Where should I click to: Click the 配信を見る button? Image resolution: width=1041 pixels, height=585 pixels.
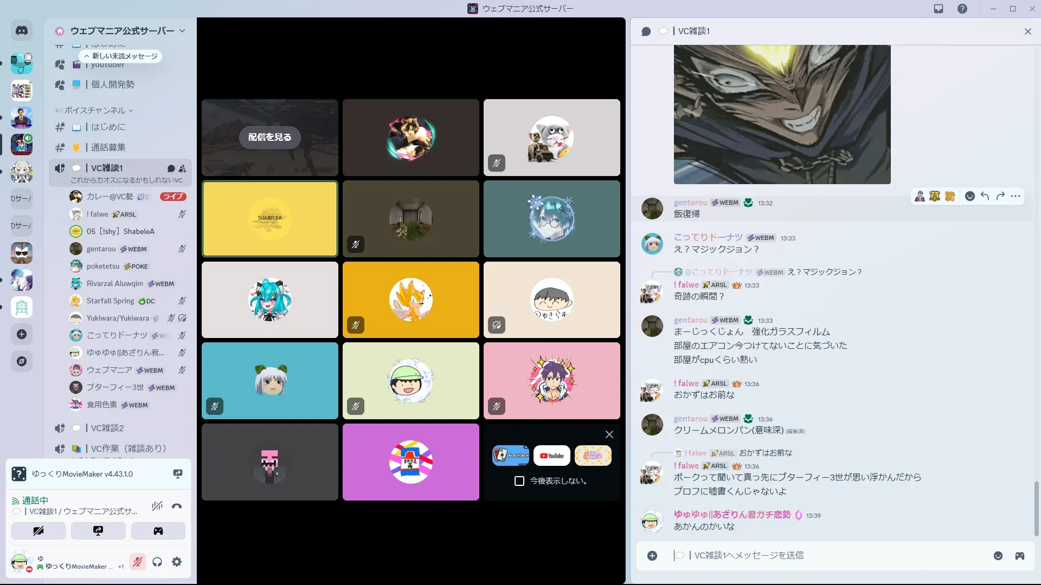pos(269,137)
